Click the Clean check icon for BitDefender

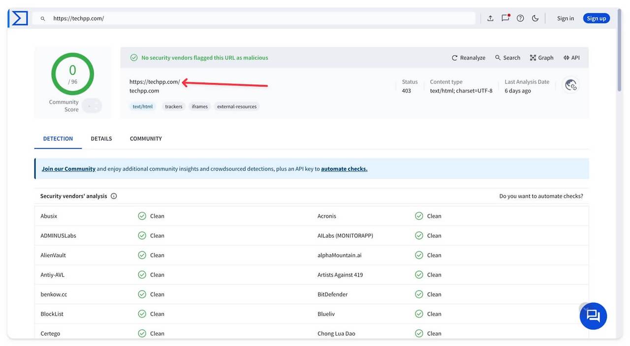point(419,294)
